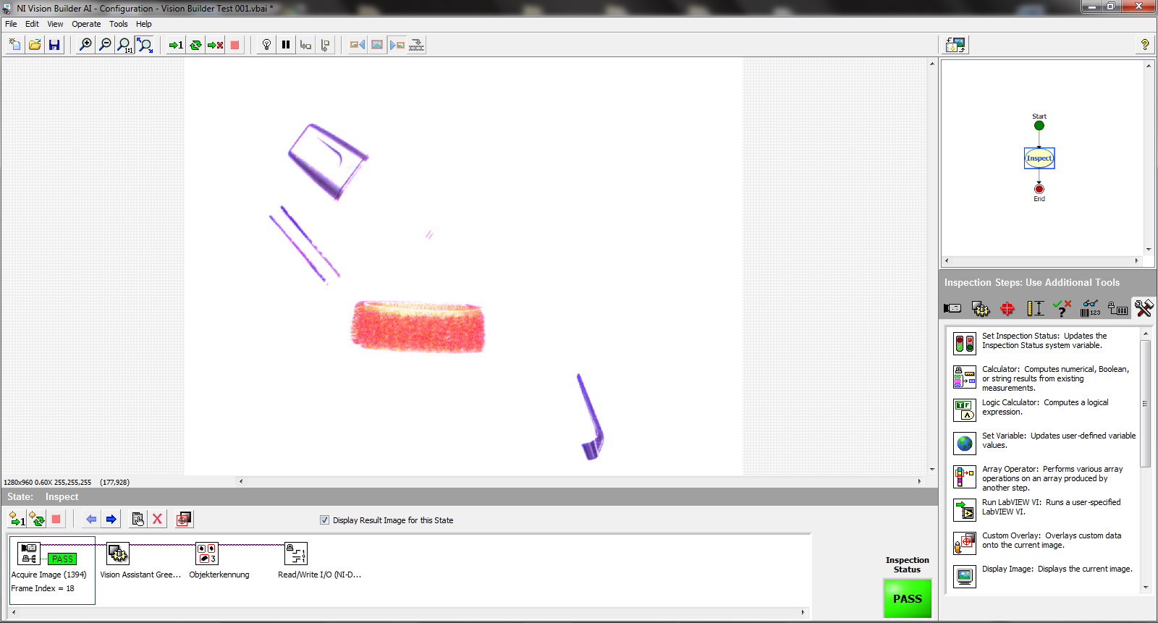Run the inspection in a loop from the main toolbar

[x=195, y=45]
